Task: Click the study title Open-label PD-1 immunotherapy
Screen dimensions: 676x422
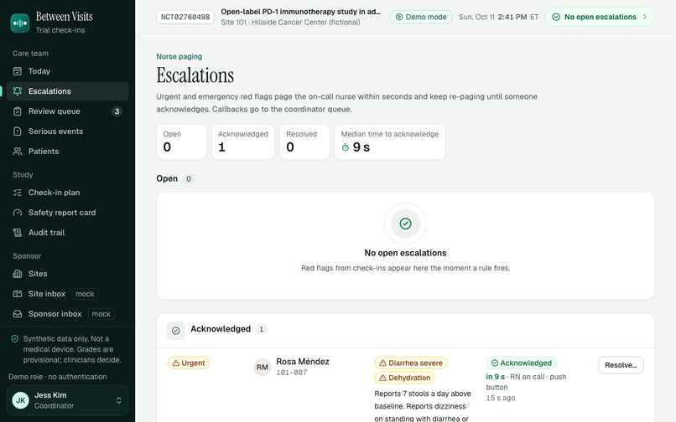Action: pyautogui.click(x=300, y=12)
